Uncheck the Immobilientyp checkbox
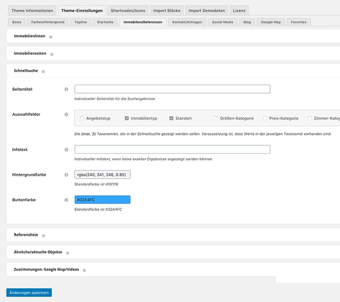This screenshot has height=302, width=340. tap(127, 118)
